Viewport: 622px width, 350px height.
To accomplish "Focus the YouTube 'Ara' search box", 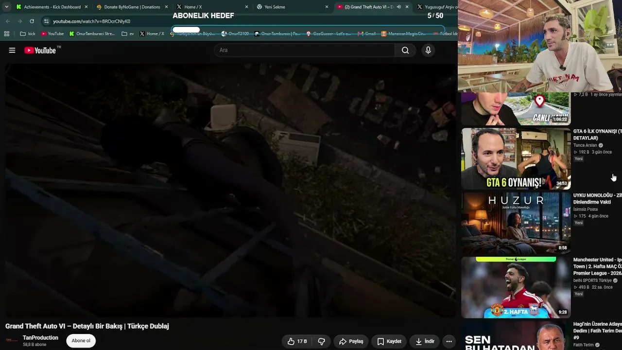I will point(305,50).
